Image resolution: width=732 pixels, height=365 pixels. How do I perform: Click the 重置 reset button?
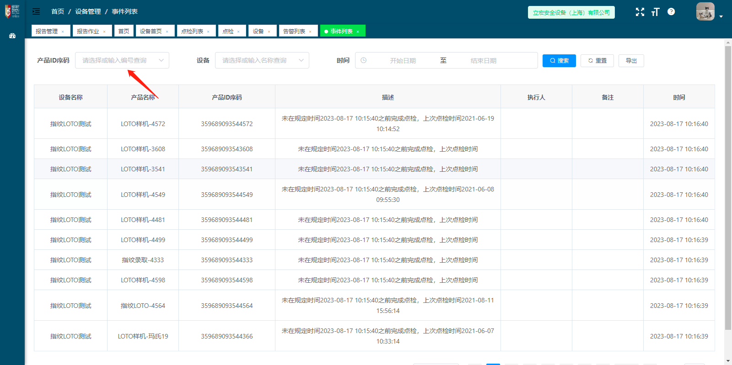[597, 61]
